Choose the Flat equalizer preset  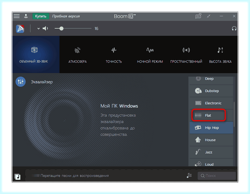click(x=211, y=116)
